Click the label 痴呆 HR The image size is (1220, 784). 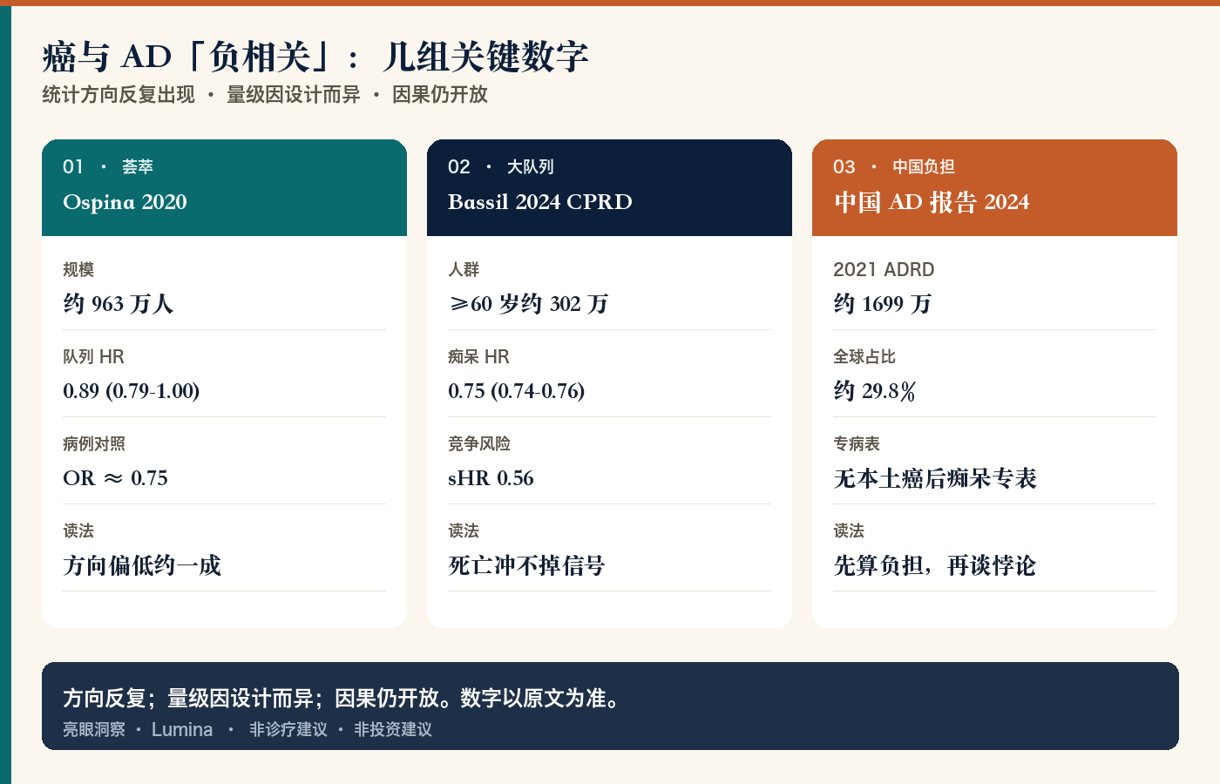click(479, 356)
